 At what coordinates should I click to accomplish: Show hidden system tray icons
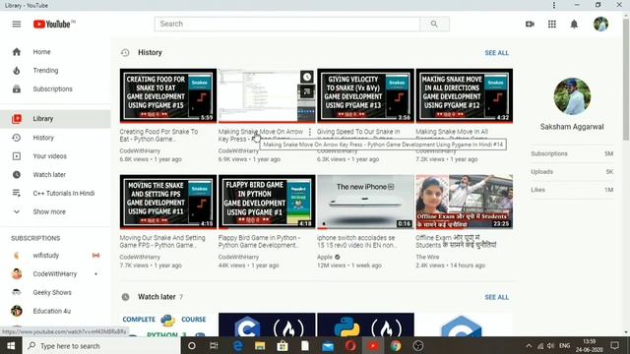pos(529,345)
